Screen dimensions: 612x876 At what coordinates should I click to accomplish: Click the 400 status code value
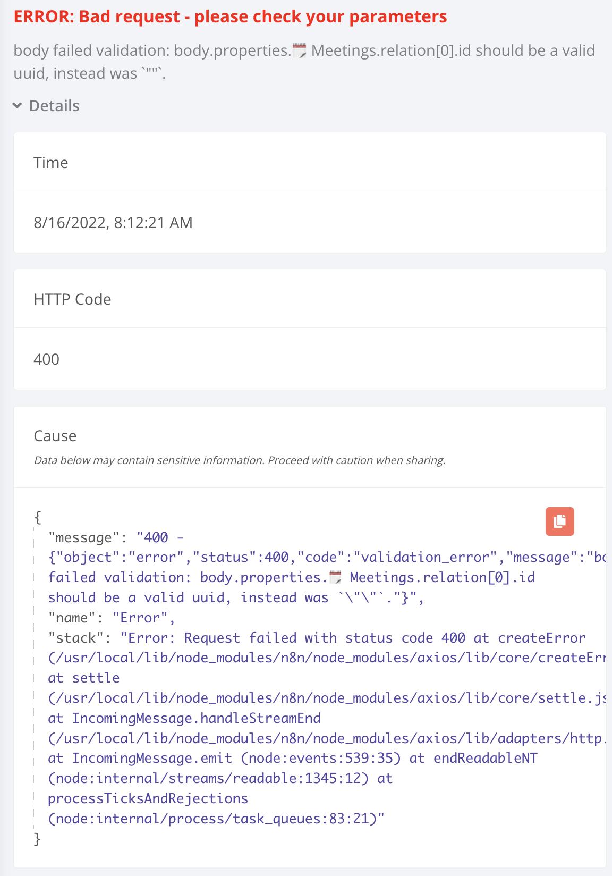47,359
